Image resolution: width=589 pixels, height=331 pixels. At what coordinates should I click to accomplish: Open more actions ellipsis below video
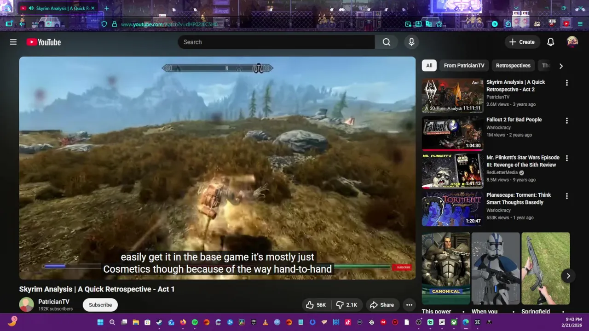pos(409,305)
